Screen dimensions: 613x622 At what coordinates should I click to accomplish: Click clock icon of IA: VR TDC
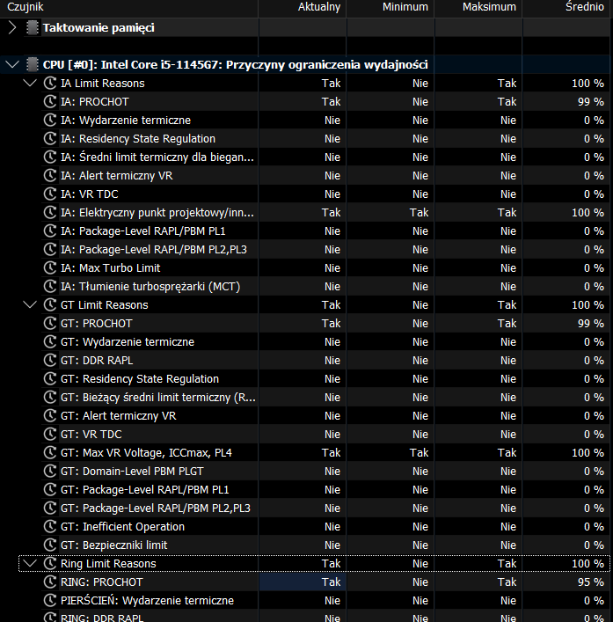50,194
